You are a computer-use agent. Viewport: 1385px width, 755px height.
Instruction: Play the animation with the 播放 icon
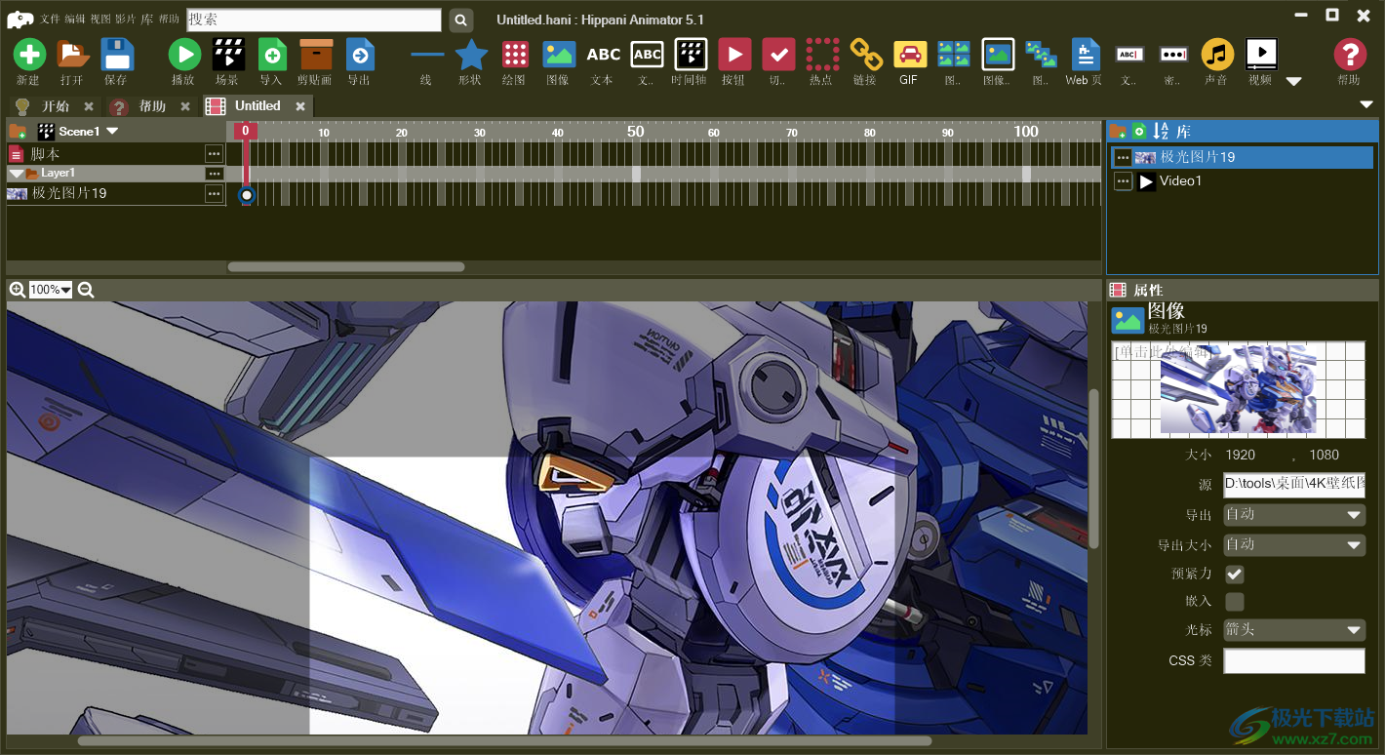coord(184,55)
